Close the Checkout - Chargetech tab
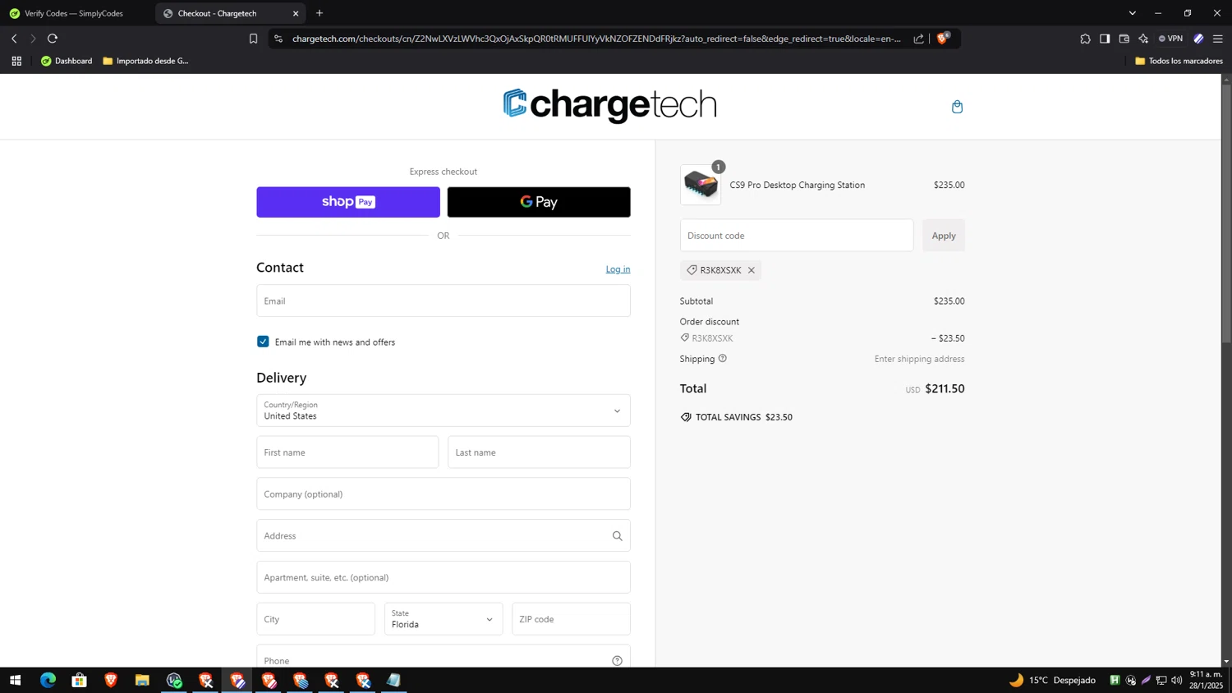 point(296,13)
